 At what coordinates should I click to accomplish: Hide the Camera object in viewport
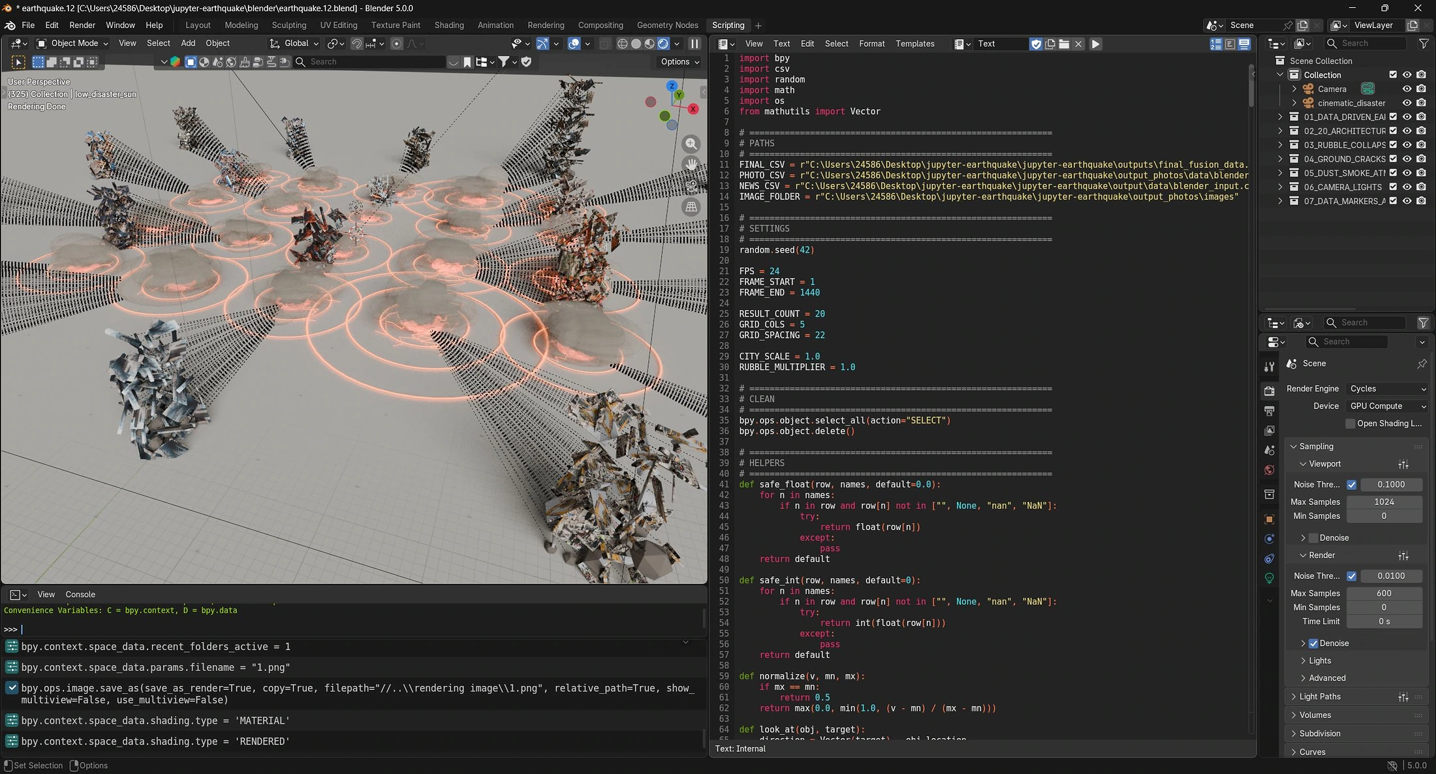point(1407,89)
